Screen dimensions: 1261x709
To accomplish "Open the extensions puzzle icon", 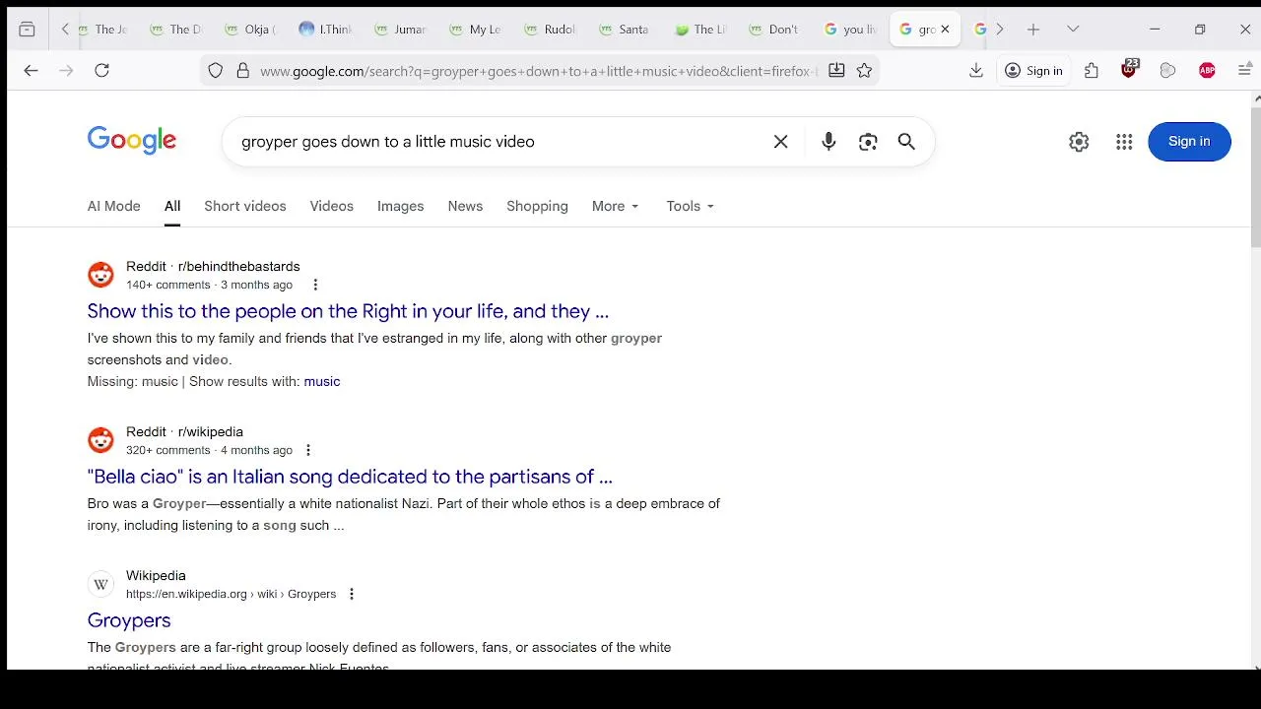I will (x=1092, y=70).
